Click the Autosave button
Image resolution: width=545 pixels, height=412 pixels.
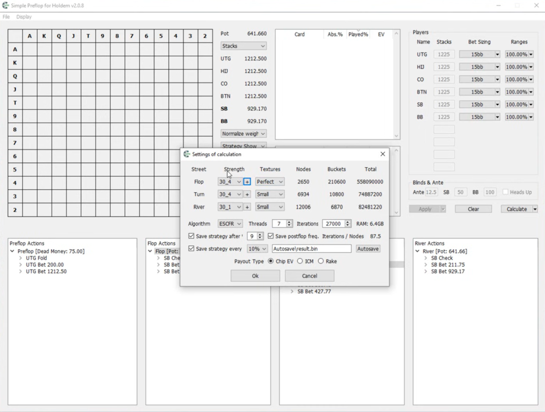click(x=368, y=249)
